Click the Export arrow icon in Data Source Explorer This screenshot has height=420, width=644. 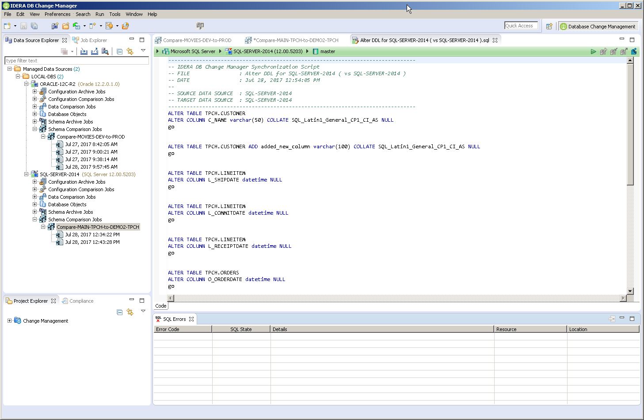click(x=95, y=51)
